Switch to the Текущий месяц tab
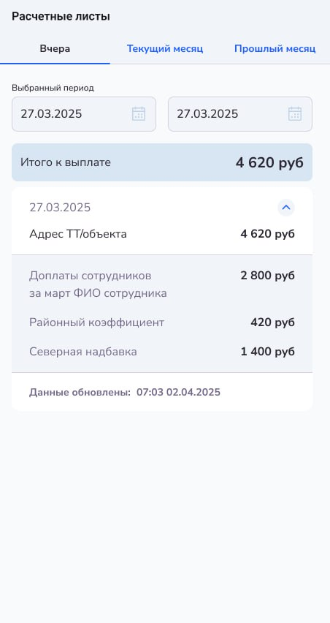Image resolution: width=330 pixels, height=623 pixels. 165,49
